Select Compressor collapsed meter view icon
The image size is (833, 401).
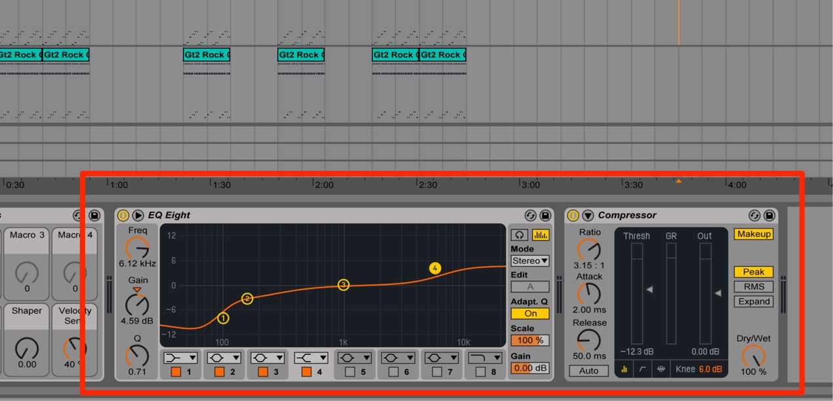[624, 369]
